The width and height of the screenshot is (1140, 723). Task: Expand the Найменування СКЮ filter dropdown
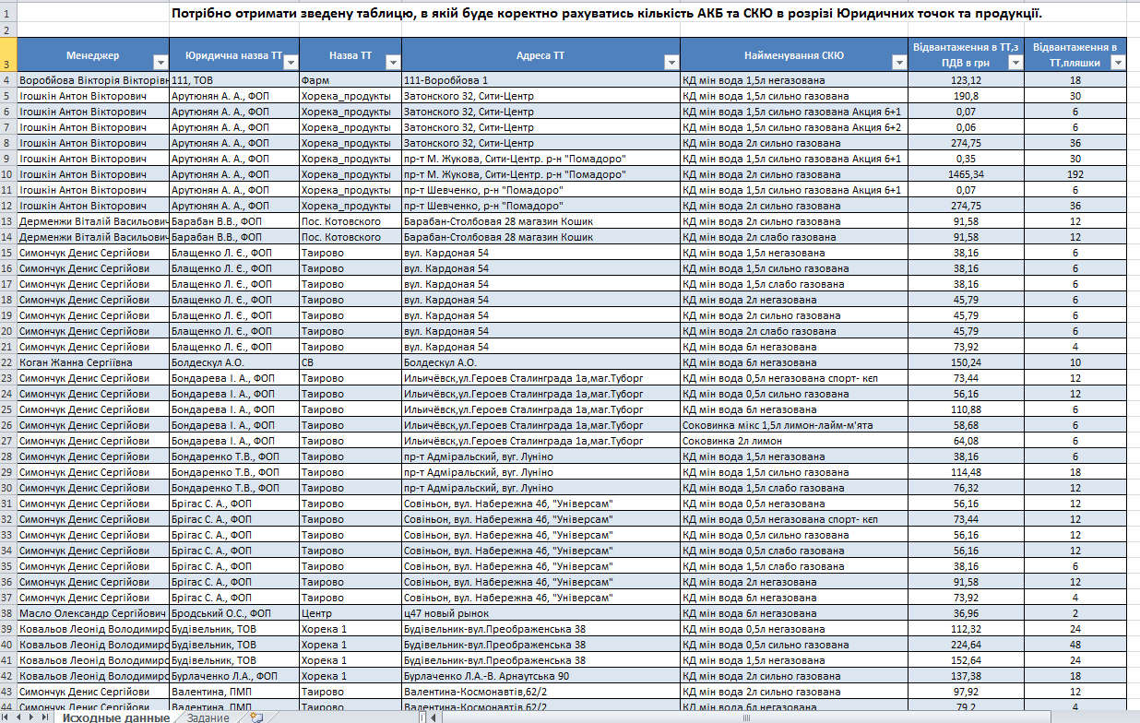900,63
